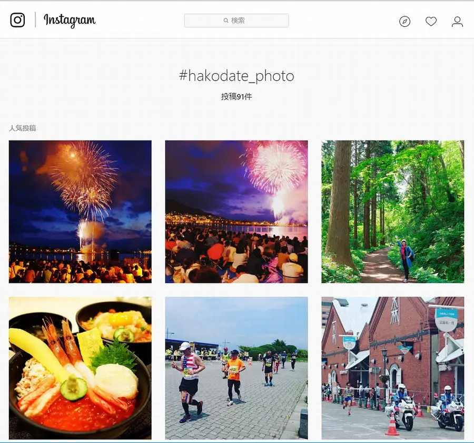474x443 pixels.
Task: Open the Explore compass icon
Action: pos(404,22)
